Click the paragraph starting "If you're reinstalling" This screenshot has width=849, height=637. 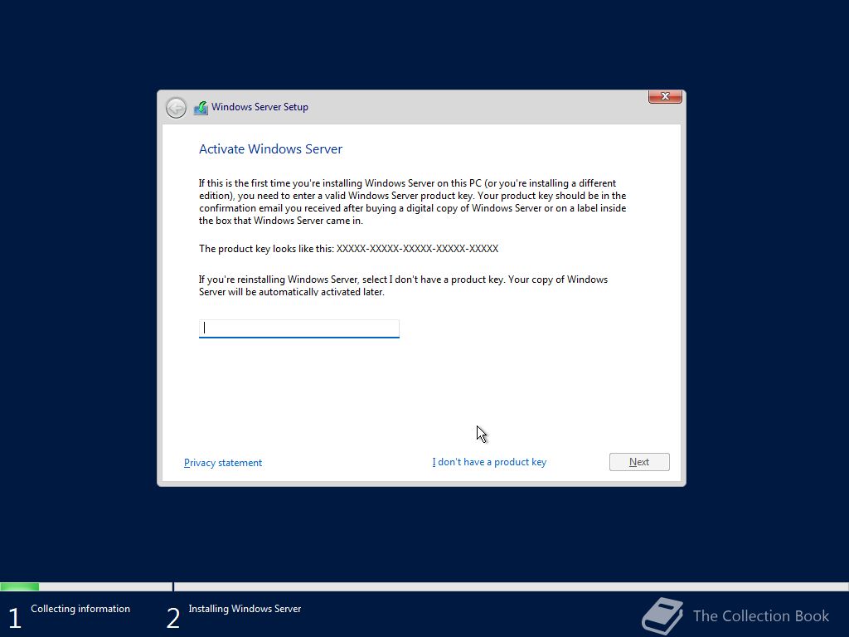(404, 285)
